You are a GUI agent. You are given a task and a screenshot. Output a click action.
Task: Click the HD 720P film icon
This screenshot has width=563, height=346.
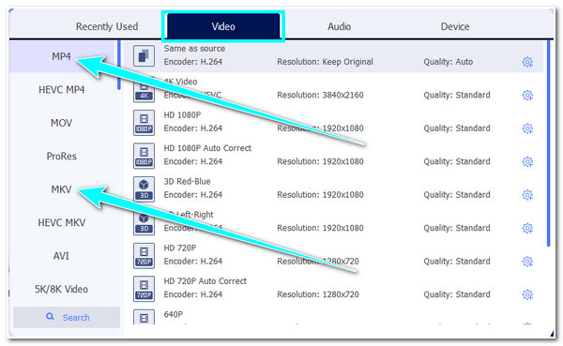(144, 256)
